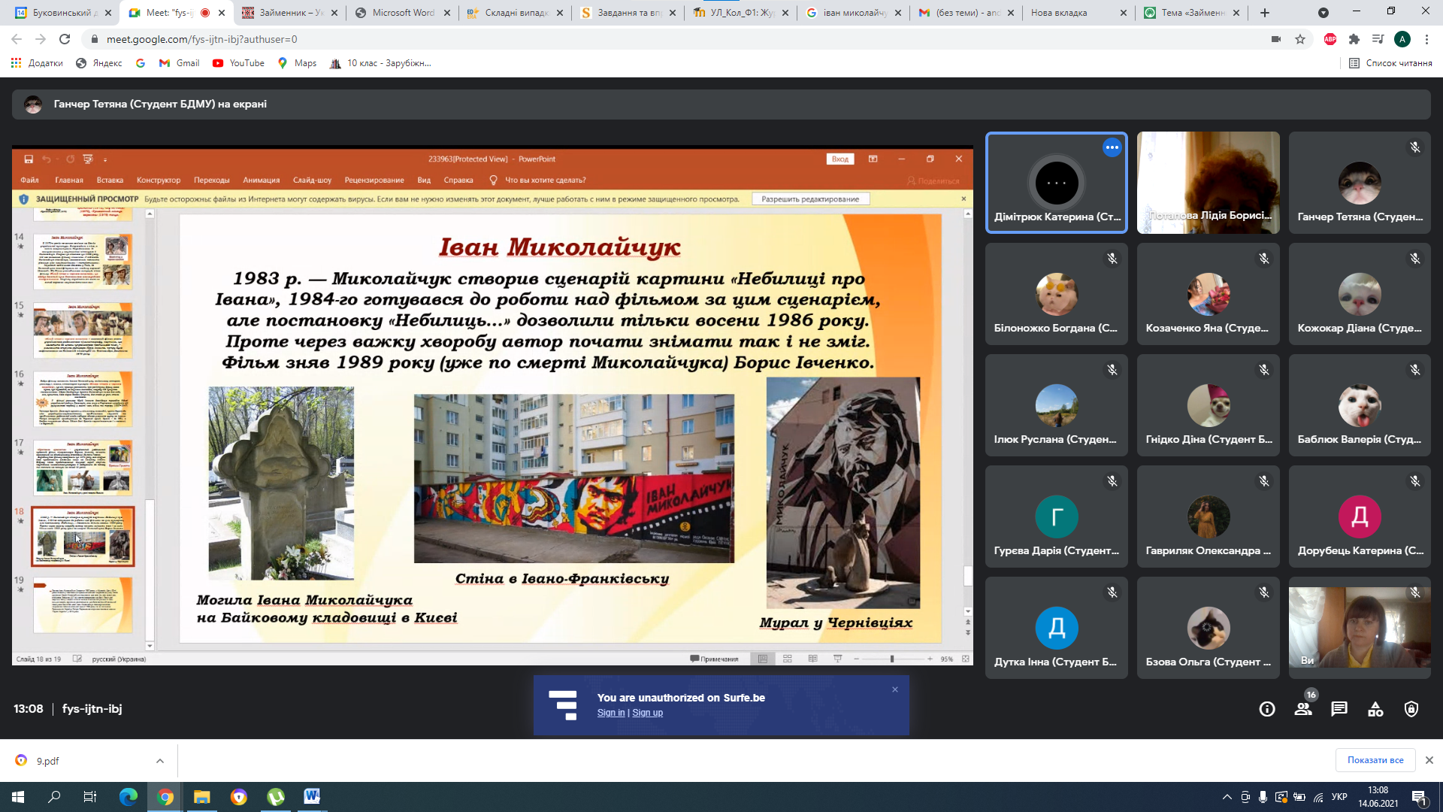
Task: Open YouTube bookmark
Action: 239,63
